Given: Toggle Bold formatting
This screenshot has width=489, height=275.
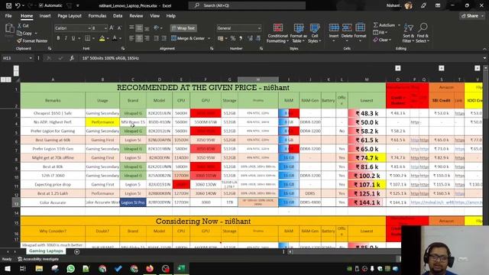Looking at the screenshot, I should [x=58, y=38].
